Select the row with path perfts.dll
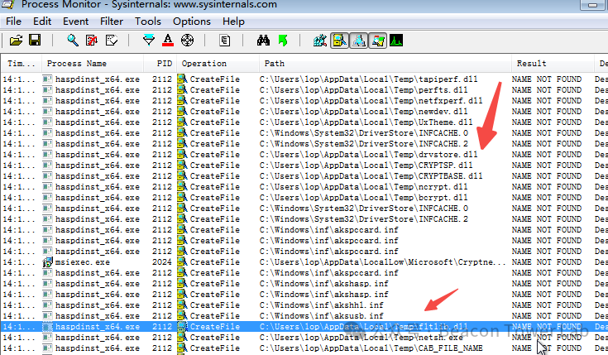Image resolution: width=608 pixels, height=355 pixels. pyautogui.click(x=304, y=90)
